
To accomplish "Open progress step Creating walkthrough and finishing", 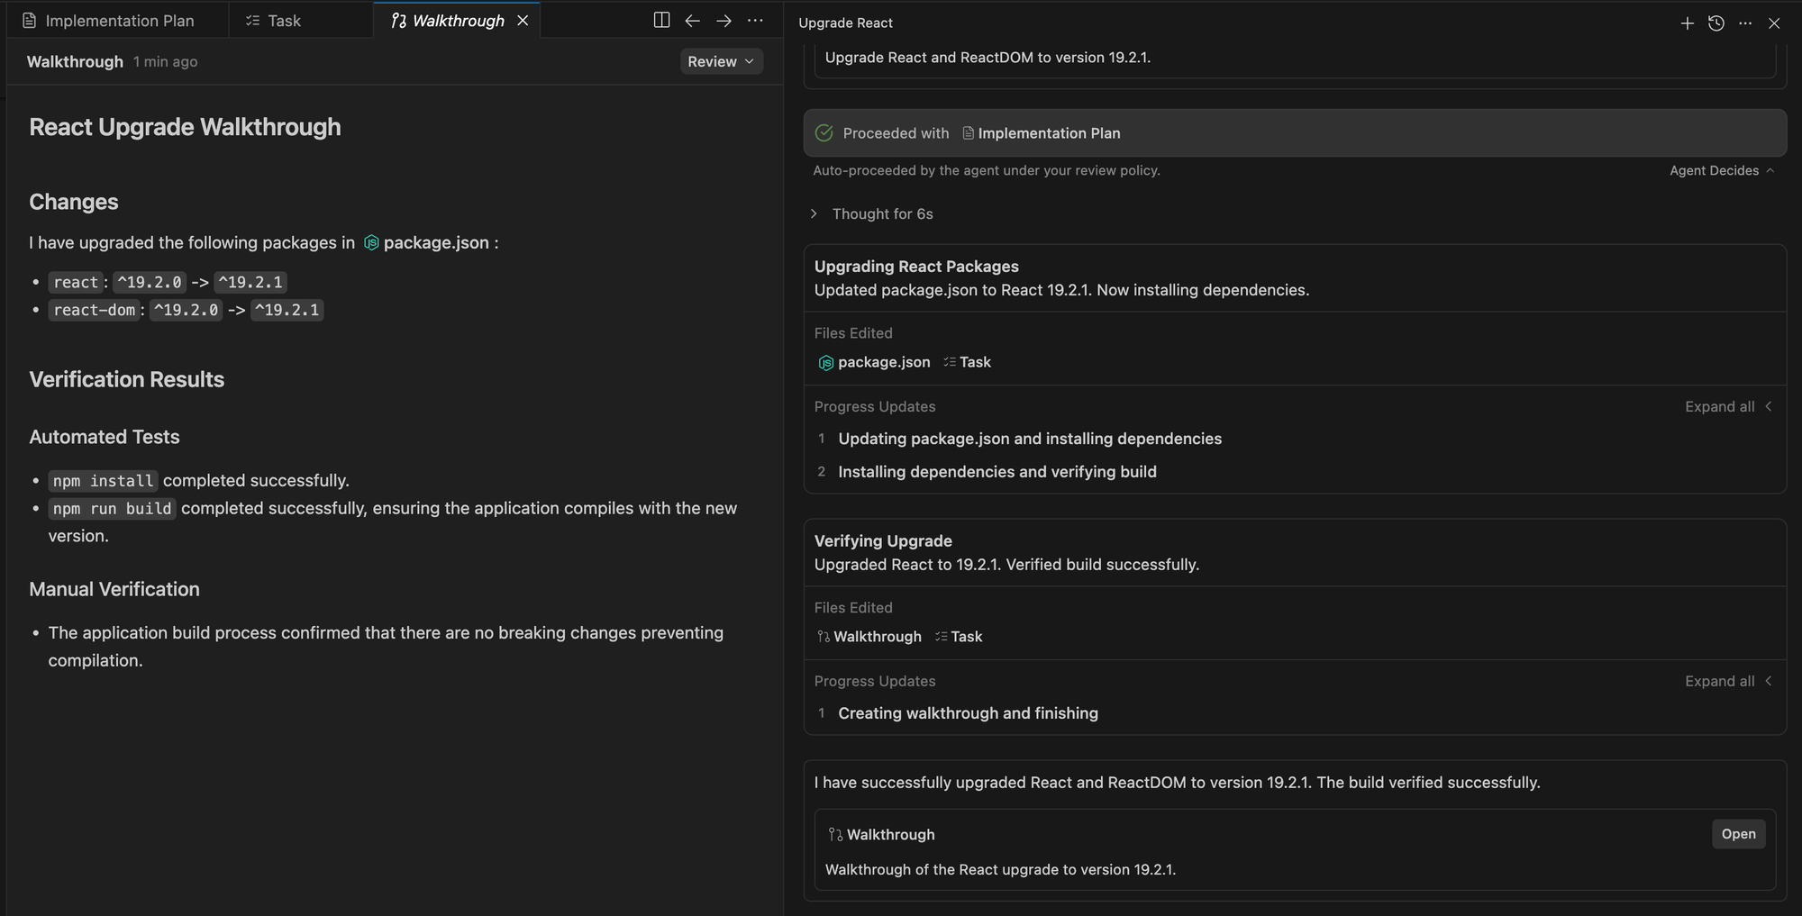I will (x=969, y=713).
